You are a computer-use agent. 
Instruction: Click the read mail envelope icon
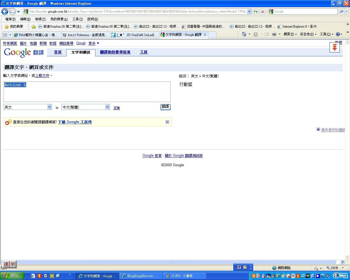[x=266, y=34]
